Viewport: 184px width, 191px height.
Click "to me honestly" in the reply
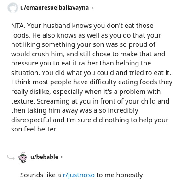pyautogui.click(x=120, y=175)
